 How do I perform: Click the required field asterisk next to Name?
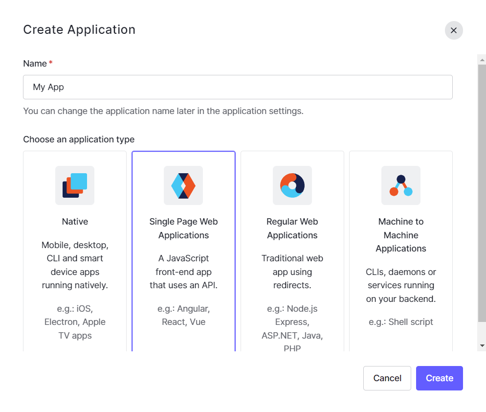click(50, 62)
